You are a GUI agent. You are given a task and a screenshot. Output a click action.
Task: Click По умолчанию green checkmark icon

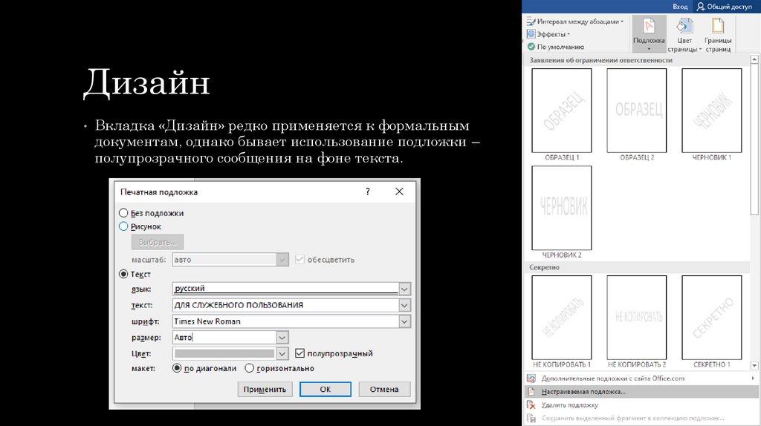531,46
